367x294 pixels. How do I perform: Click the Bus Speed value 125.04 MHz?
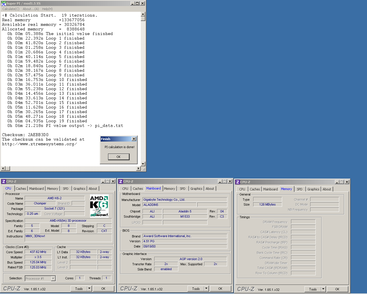(x=38, y=262)
